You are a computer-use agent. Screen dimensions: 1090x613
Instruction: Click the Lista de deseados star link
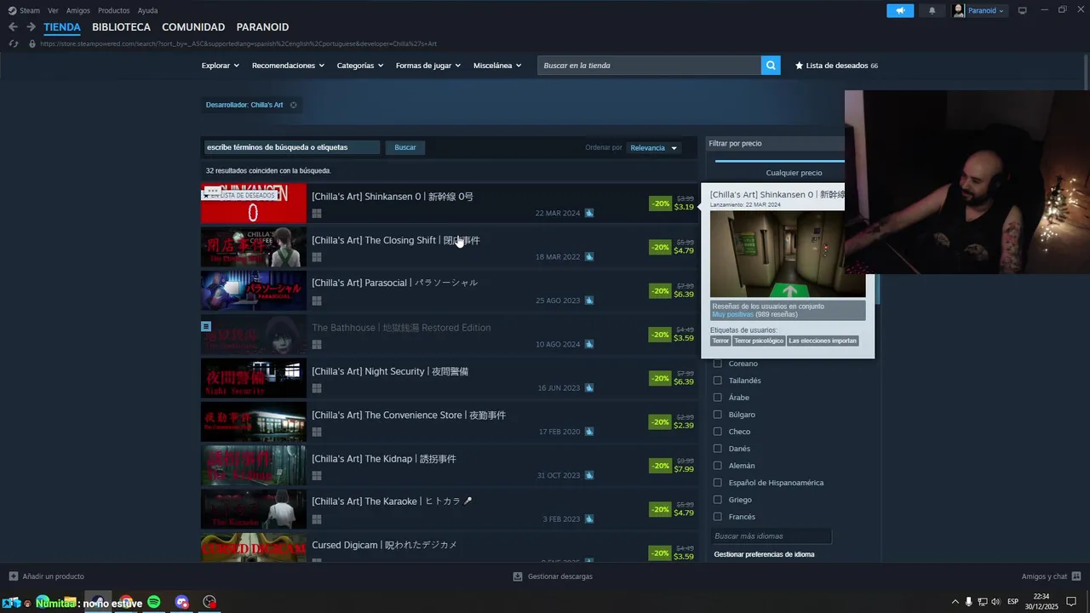(836, 66)
